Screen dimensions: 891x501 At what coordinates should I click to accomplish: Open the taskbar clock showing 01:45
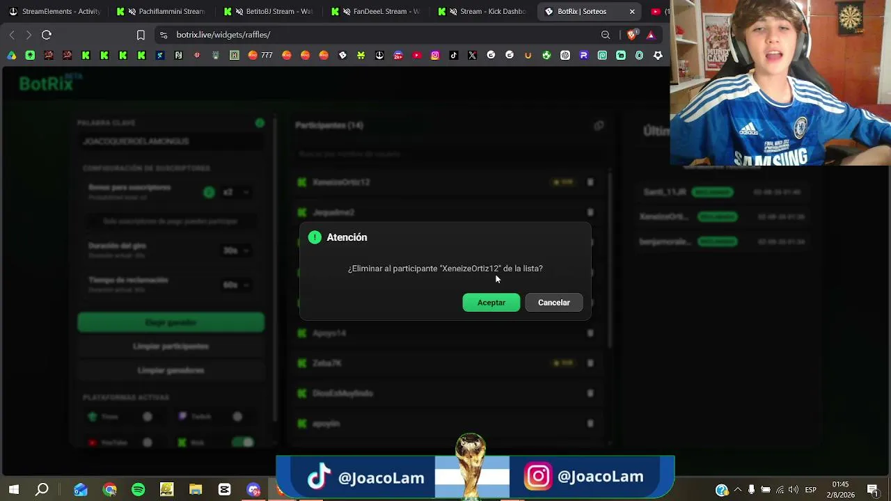tap(840, 490)
